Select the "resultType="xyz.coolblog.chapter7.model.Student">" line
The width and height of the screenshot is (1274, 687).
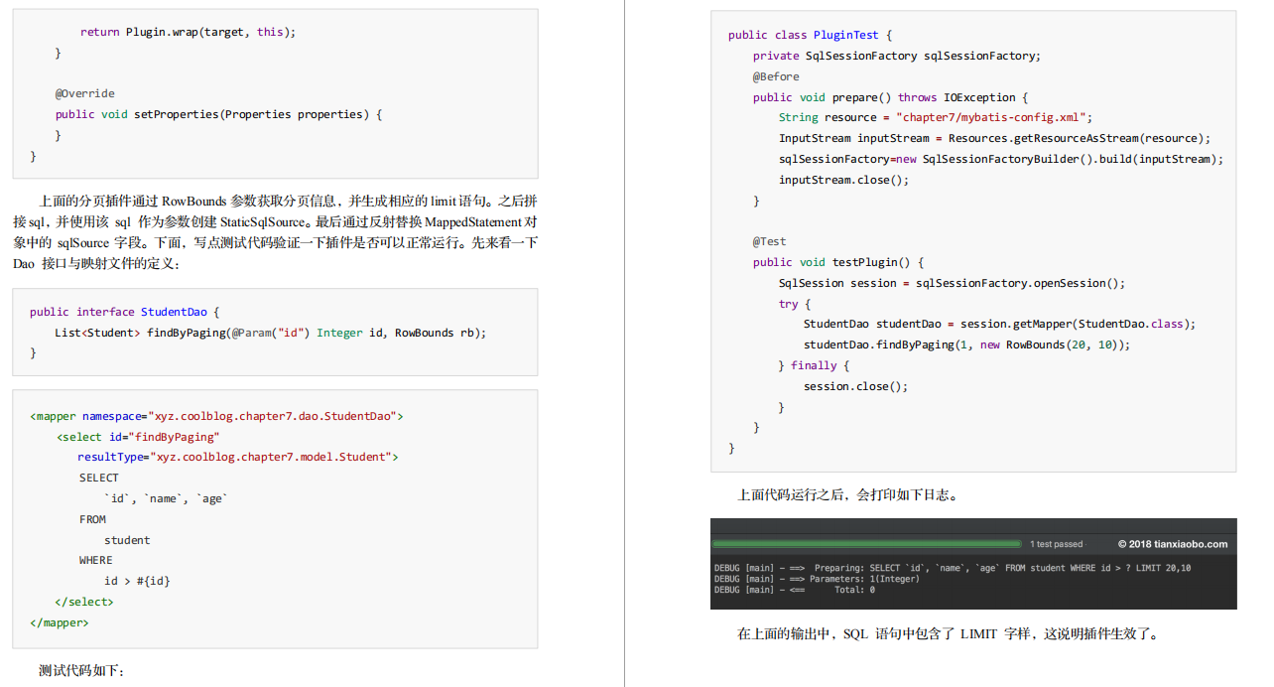[x=238, y=457]
